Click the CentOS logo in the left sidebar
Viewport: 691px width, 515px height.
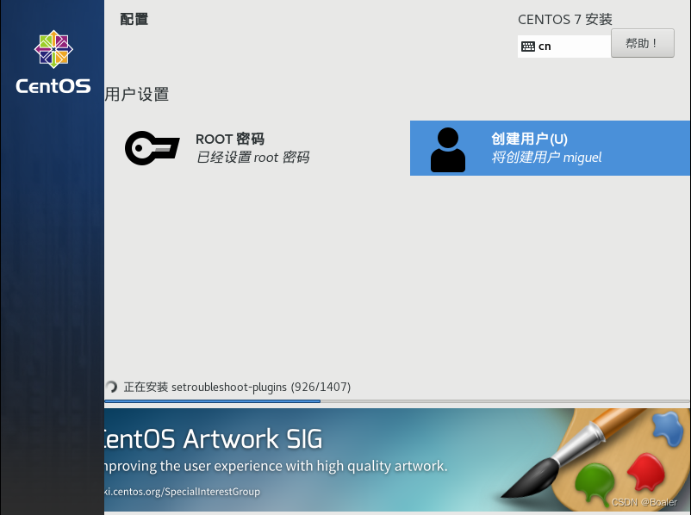click(53, 49)
